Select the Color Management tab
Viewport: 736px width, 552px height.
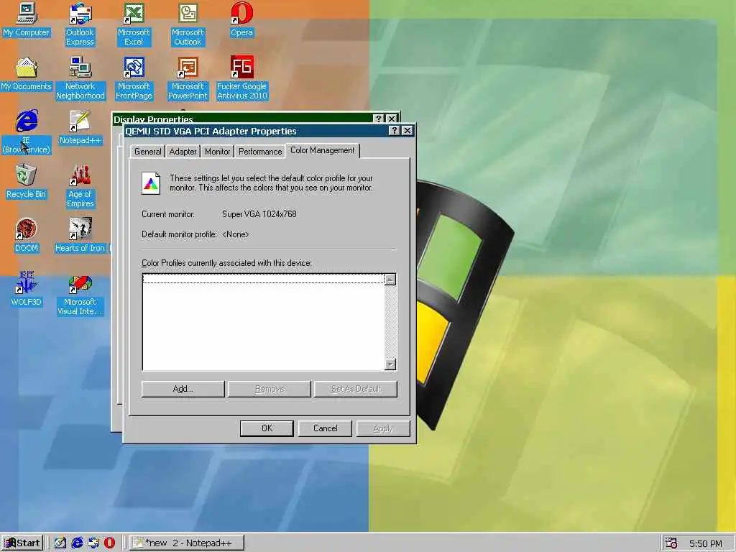pyautogui.click(x=323, y=150)
